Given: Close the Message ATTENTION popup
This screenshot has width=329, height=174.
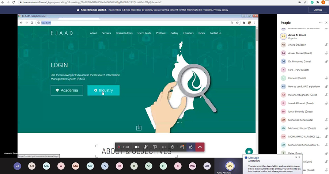Looking at the screenshot, I should click(299, 157).
